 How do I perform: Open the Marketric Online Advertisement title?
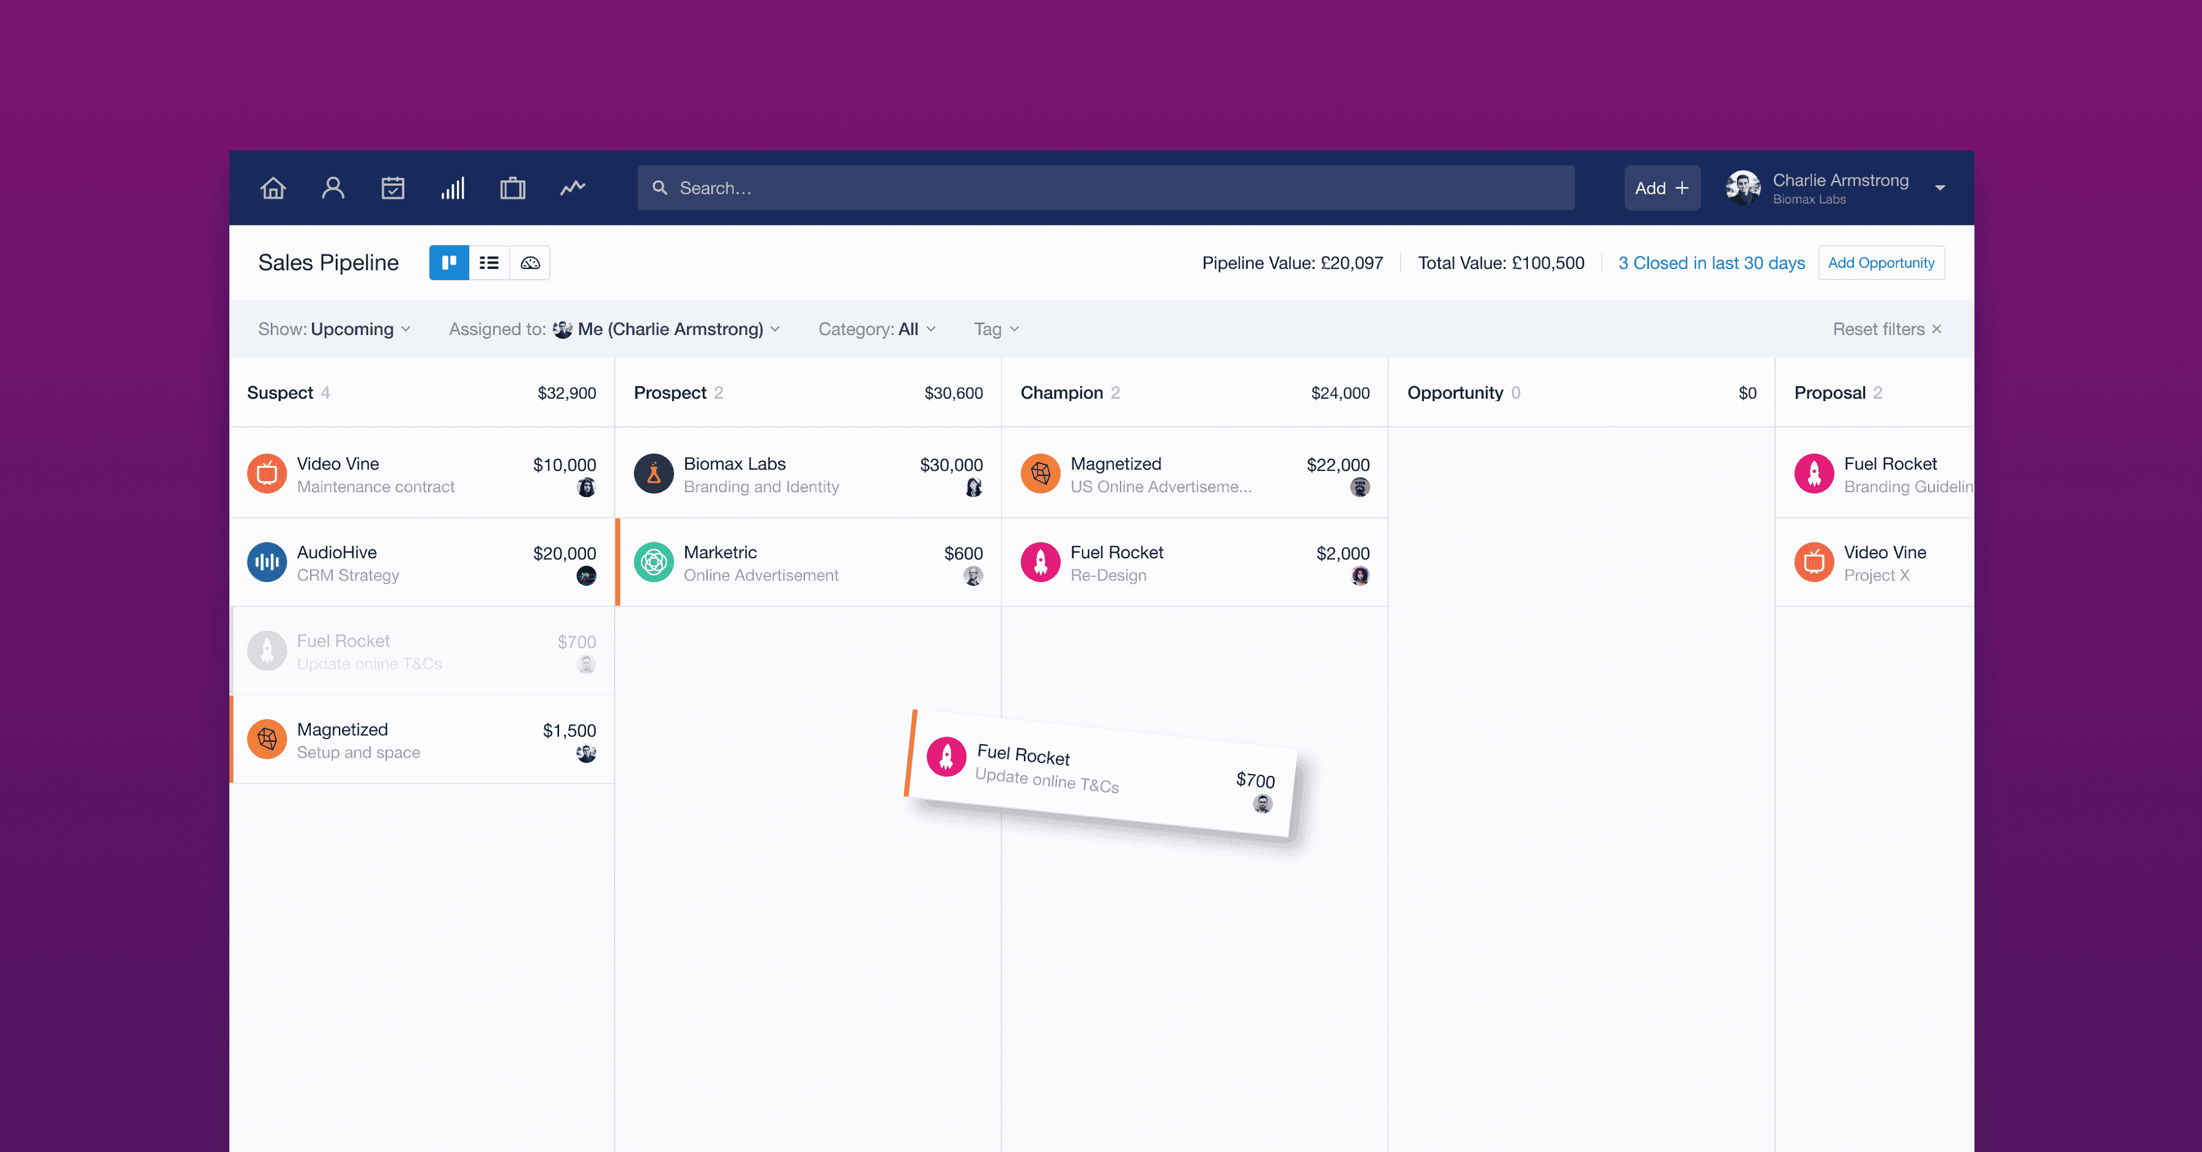point(720,552)
